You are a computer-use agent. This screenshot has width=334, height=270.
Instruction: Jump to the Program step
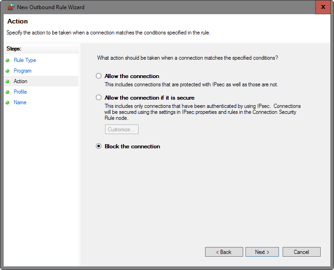coord(22,71)
